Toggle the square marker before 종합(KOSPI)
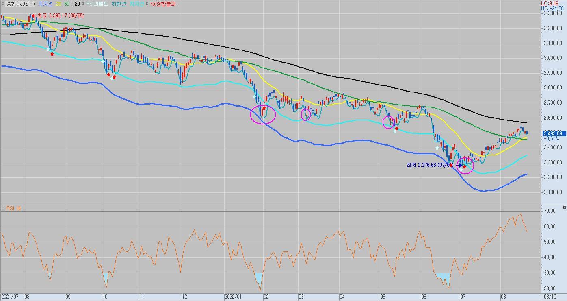Image resolution: width=567 pixels, height=301 pixels. click(3, 4)
